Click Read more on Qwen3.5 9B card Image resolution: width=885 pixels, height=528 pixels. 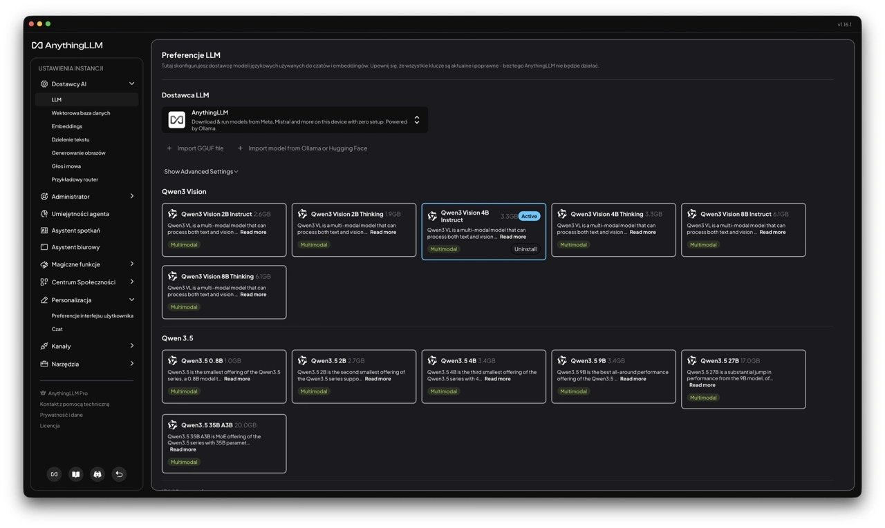633,379
